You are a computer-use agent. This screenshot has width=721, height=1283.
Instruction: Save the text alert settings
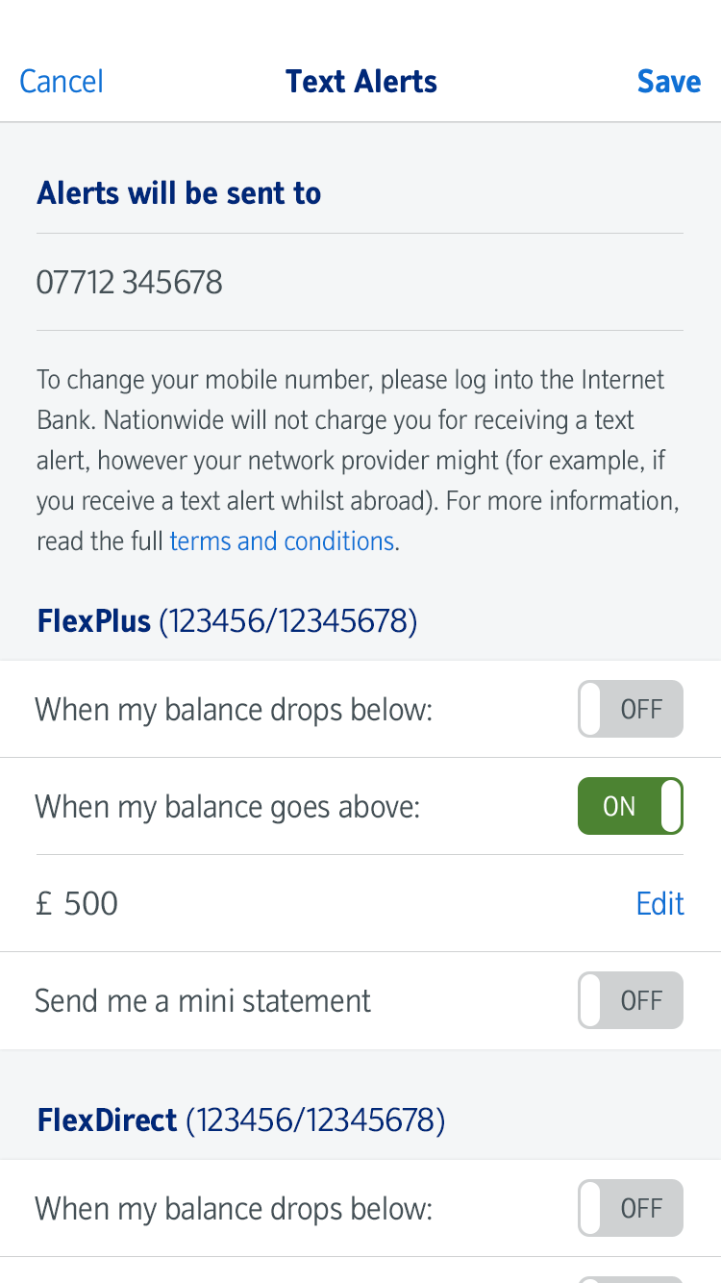(668, 82)
